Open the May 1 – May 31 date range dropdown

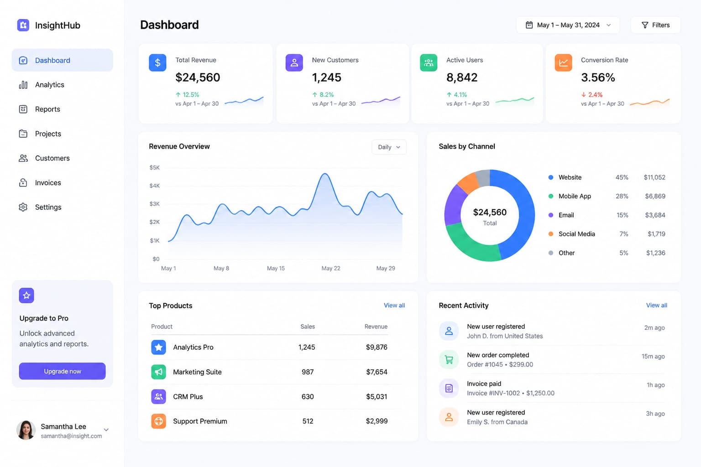(568, 25)
